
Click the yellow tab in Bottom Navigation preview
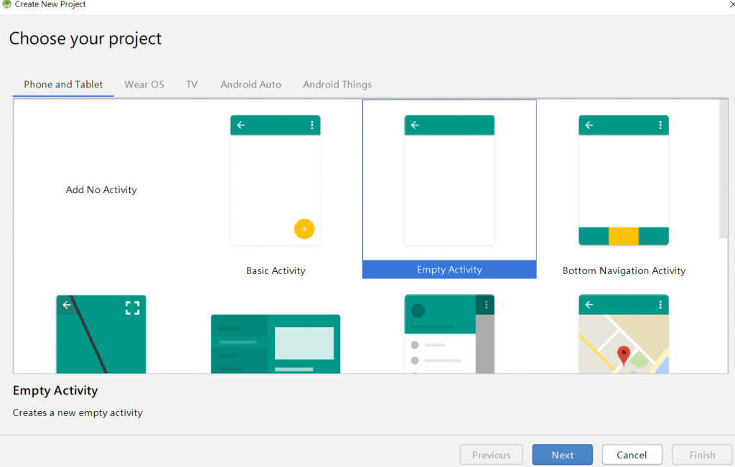point(624,236)
